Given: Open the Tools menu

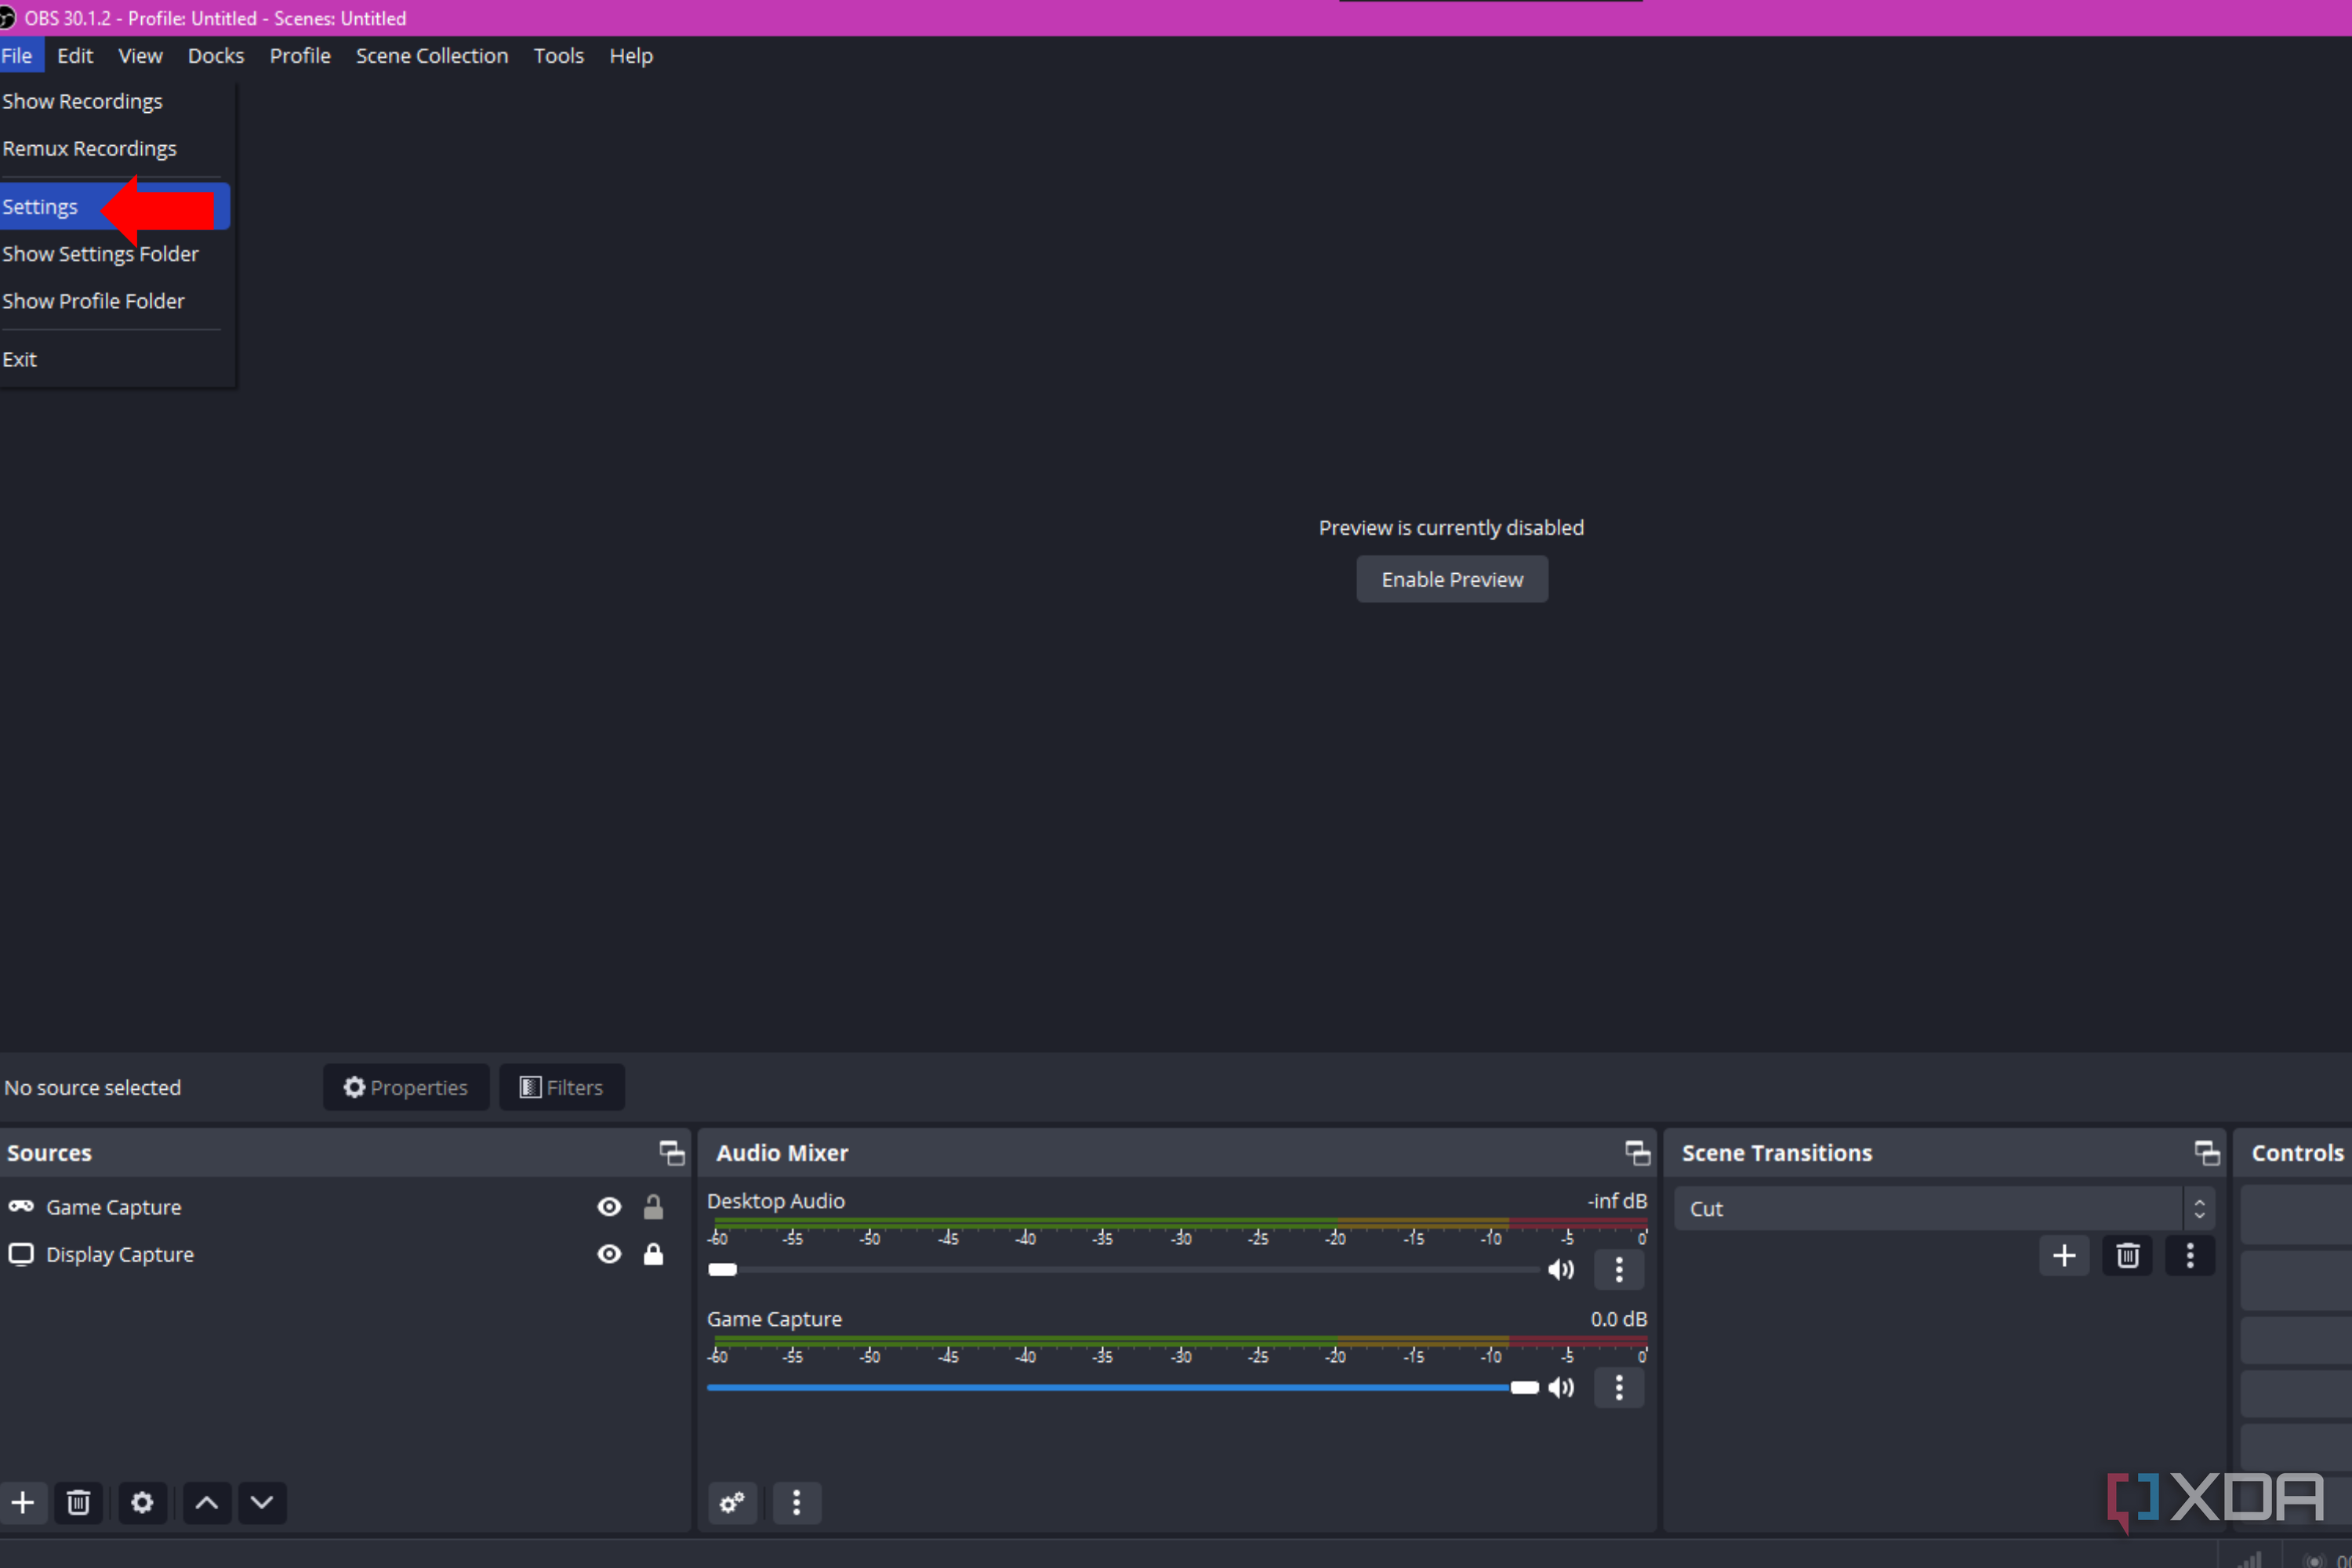Looking at the screenshot, I should 558,55.
